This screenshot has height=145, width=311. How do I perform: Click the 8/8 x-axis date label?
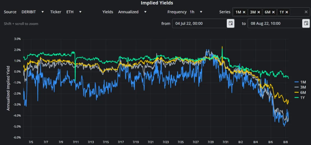[285, 142]
